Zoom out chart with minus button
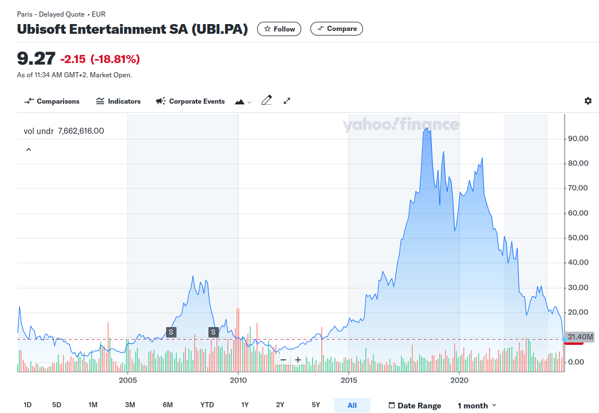The height and width of the screenshot is (413, 599). point(283,360)
